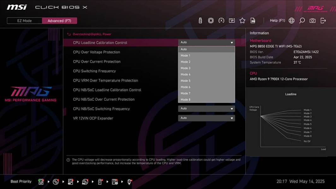Choose Mode 2 from the loadline list
This screenshot has width=336, height=189.
click(206, 62)
